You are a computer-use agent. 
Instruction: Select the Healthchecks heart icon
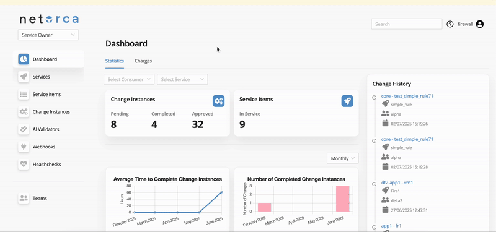pos(24,164)
